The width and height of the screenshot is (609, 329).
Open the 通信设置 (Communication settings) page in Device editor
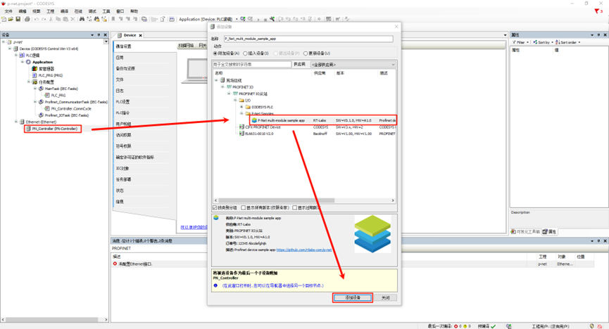[x=123, y=46]
